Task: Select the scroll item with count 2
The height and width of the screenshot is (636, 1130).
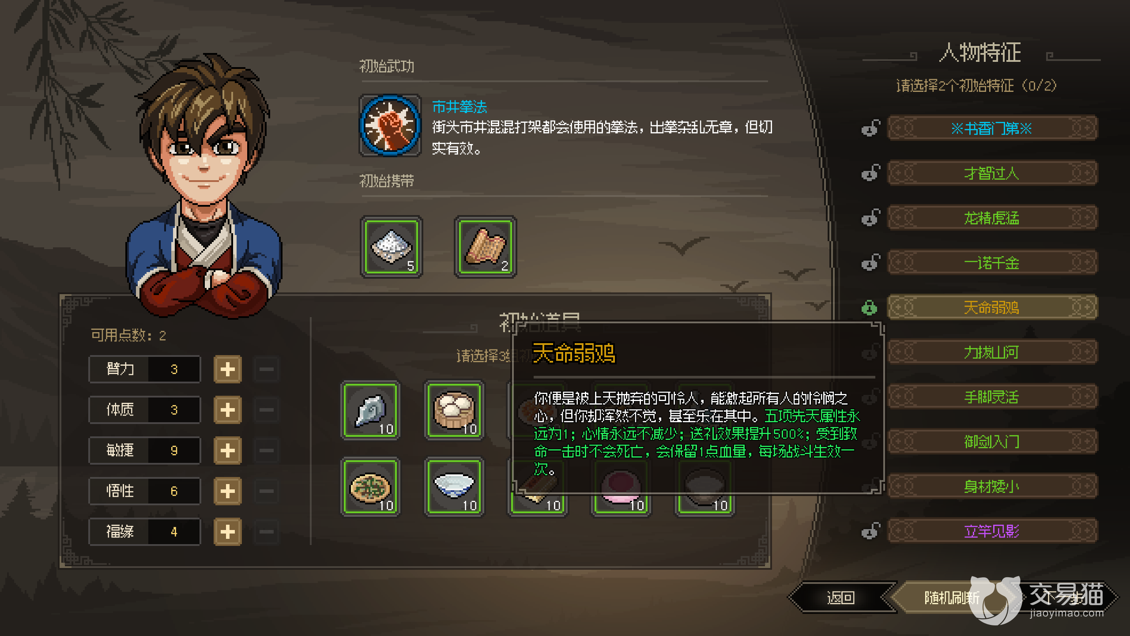Action: pos(486,247)
